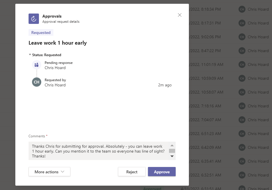Click the comments scrollbar thumb

(172, 151)
